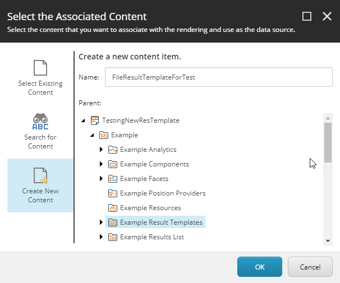This screenshot has width=340, height=283.
Task: Click the Example Resources folder icon
Action: [113, 208]
